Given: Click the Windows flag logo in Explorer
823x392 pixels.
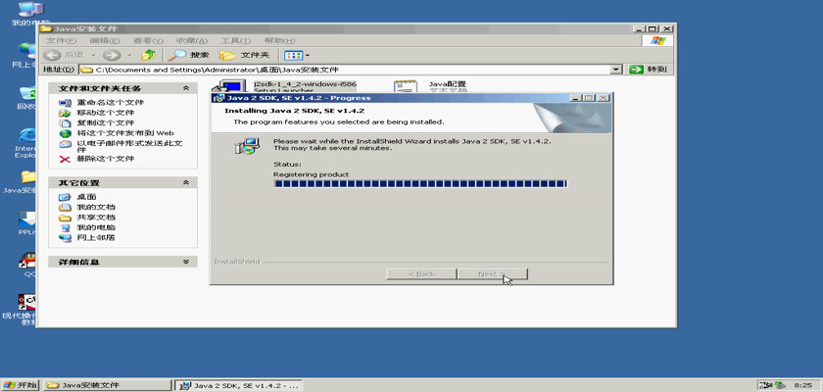Looking at the screenshot, I should pos(657,41).
